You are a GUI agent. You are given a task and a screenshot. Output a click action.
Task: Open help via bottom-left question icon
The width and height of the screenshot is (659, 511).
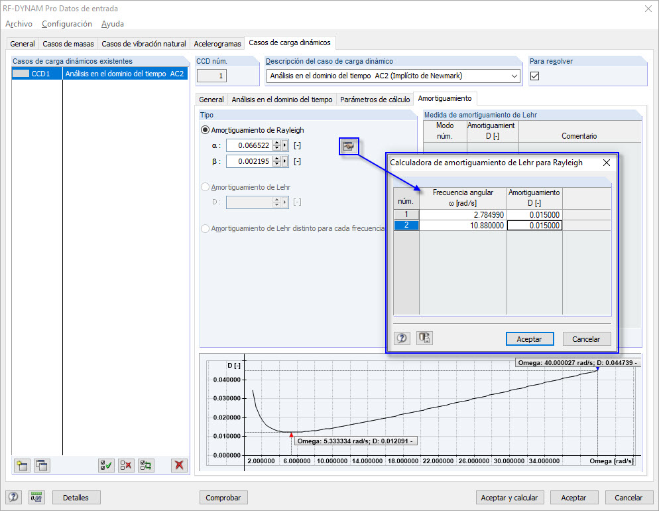point(13,498)
